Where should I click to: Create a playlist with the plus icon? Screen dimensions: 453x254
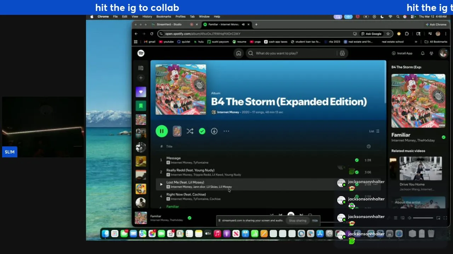coord(141,78)
